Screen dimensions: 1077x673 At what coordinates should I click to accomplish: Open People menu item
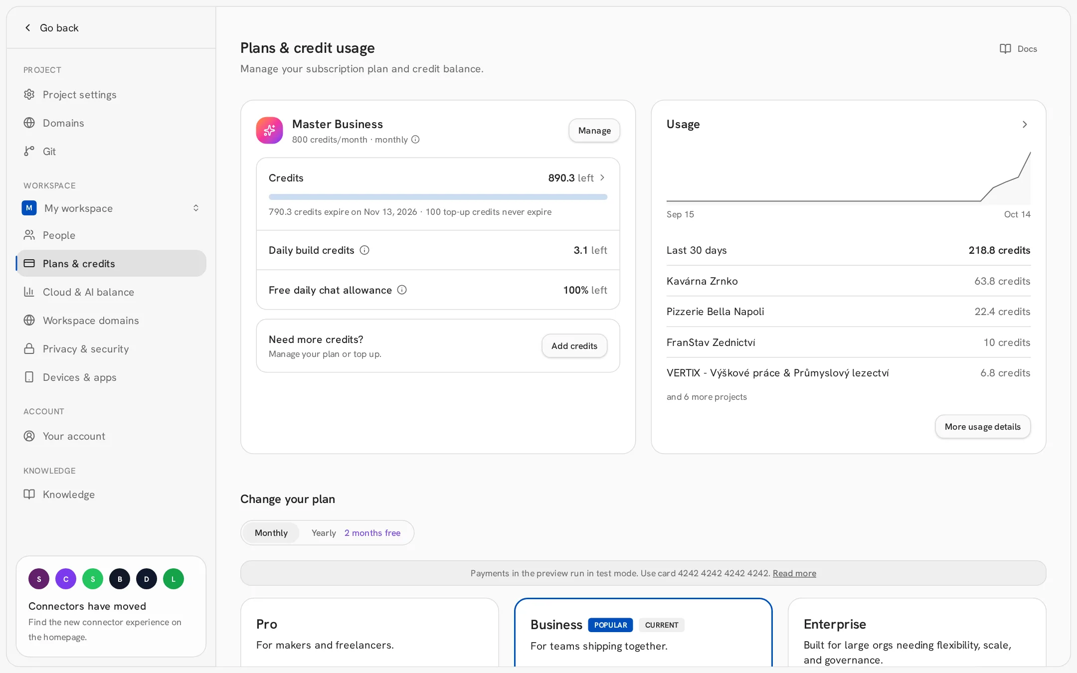click(111, 235)
